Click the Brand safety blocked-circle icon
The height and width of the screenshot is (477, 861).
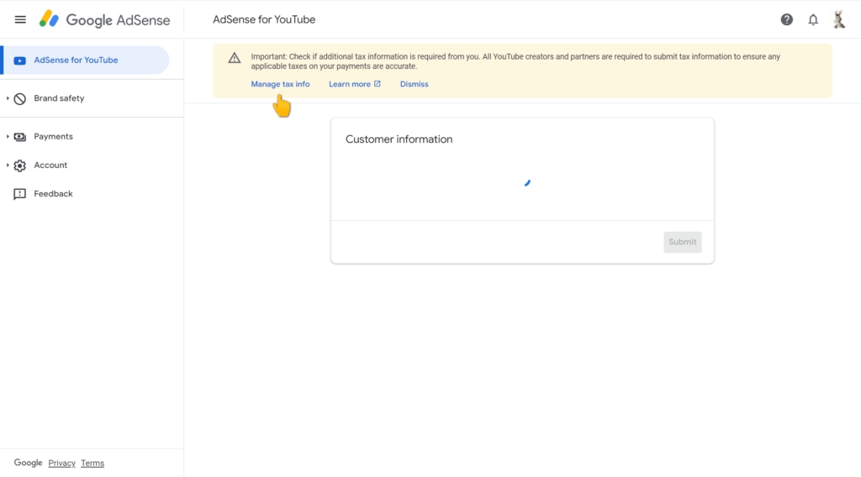click(x=20, y=99)
